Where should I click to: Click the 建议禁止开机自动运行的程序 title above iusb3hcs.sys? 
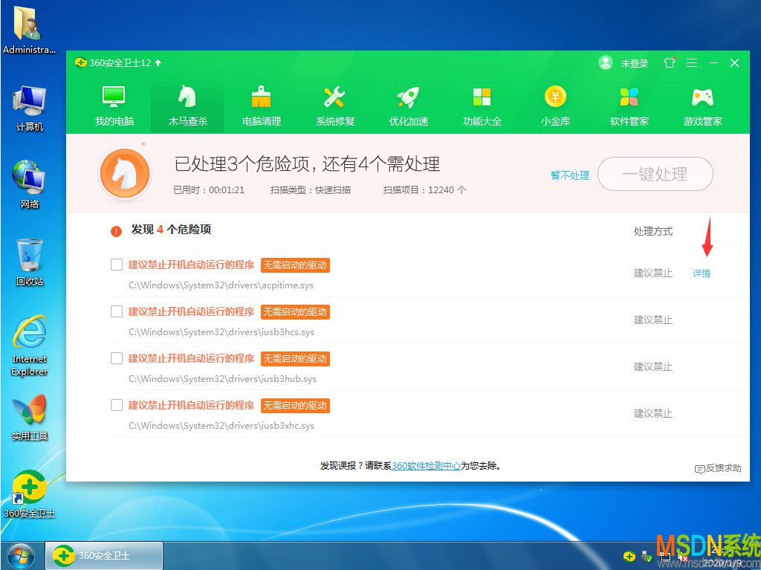(x=191, y=311)
